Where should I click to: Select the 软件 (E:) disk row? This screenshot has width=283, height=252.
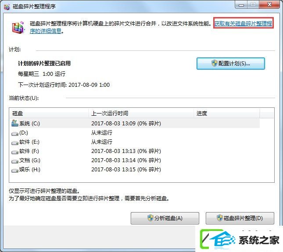[135, 142]
